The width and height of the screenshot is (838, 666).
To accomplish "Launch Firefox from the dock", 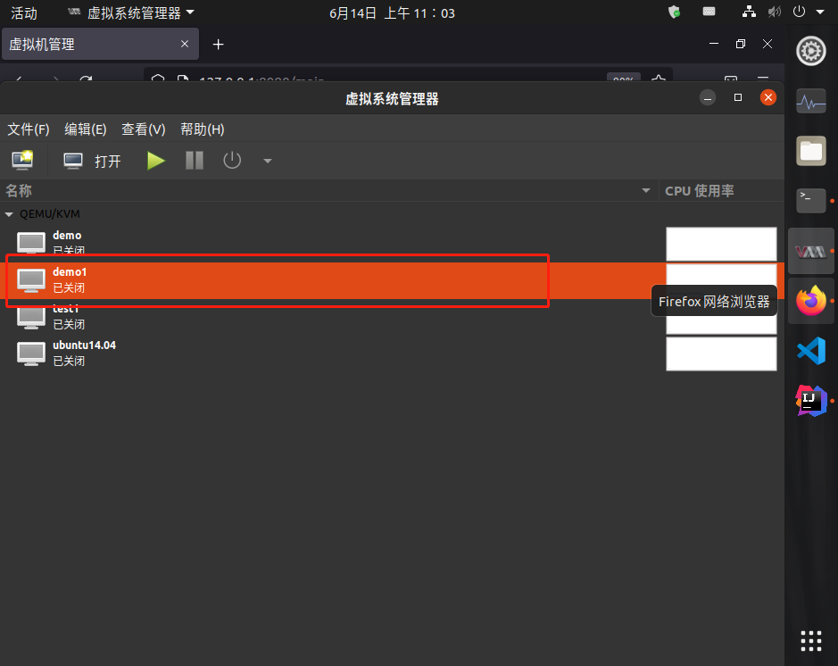I will (x=811, y=301).
